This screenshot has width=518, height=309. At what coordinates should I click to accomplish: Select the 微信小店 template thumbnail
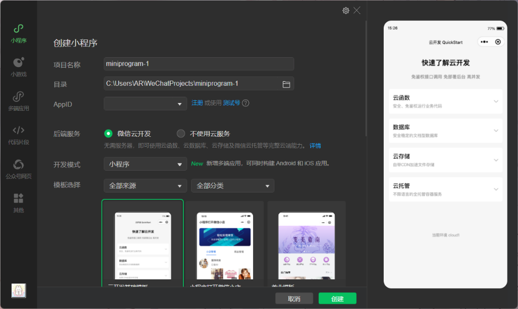click(x=225, y=244)
